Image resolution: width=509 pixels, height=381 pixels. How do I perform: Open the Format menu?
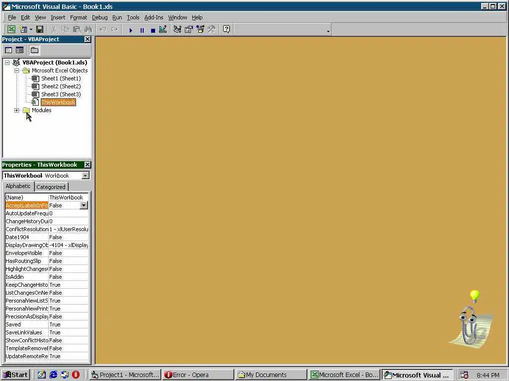(x=79, y=17)
